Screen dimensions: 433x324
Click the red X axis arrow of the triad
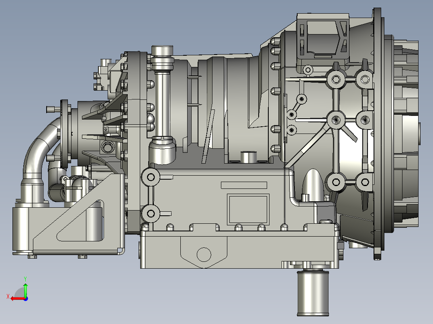17,299
